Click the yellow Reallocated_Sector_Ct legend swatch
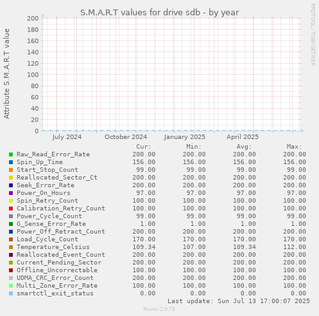 [x=11, y=178]
